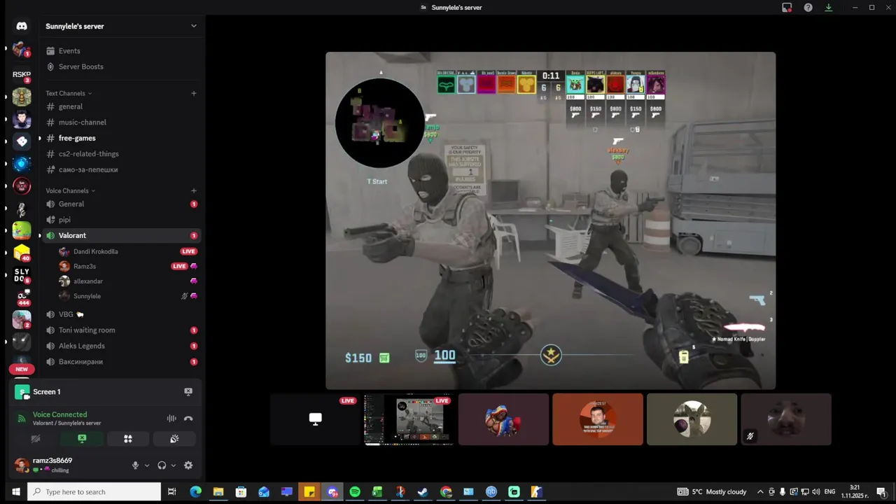Open qBittorrent taskbar icon
The height and width of the screenshot is (504, 896).
coord(491,492)
